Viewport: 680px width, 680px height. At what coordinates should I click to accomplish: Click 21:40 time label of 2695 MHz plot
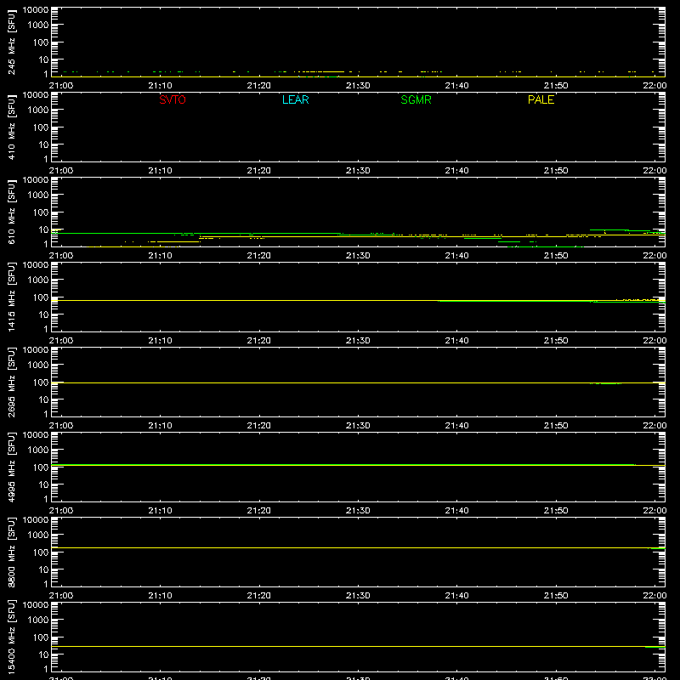coord(456,426)
